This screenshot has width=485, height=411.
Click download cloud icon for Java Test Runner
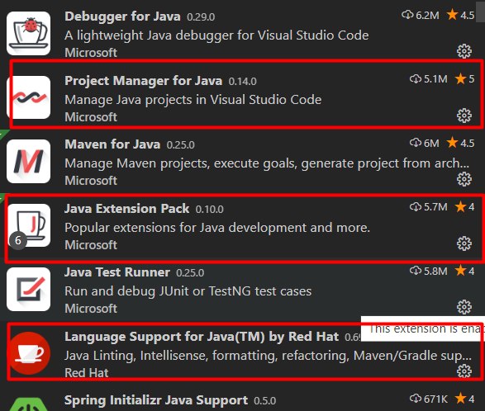point(416,271)
